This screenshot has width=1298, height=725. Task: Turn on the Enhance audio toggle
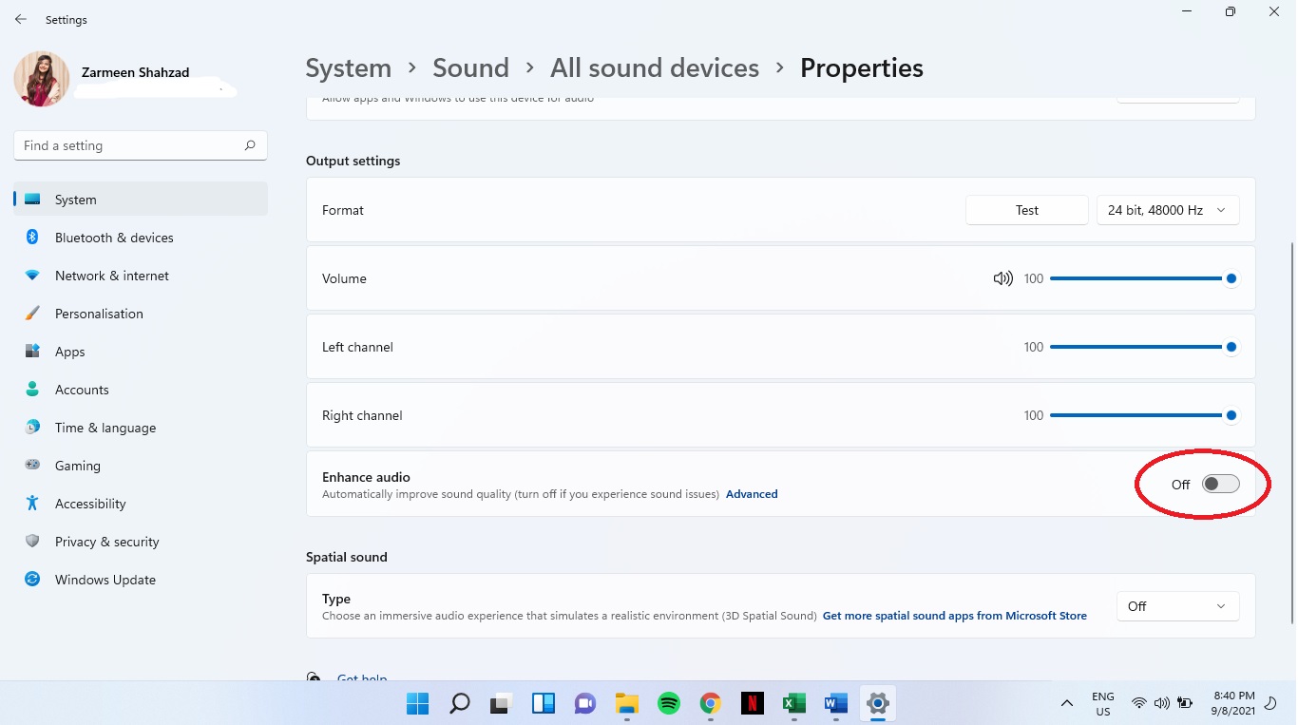[x=1220, y=484]
